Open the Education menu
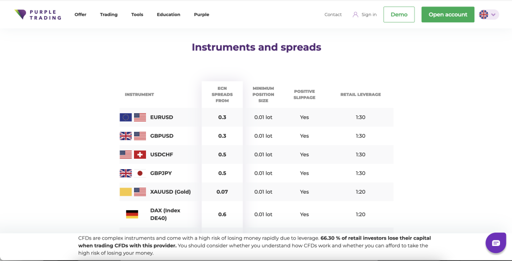The image size is (512, 261). [168, 14]
